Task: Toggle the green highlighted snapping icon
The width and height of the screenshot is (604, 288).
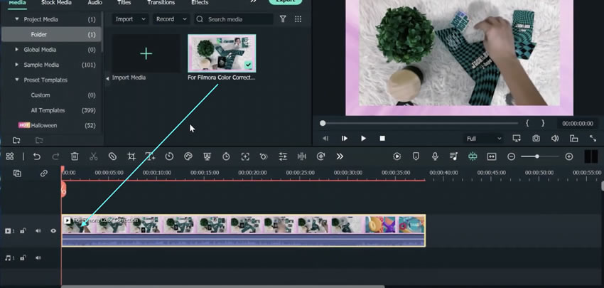Action: (473, 156)
